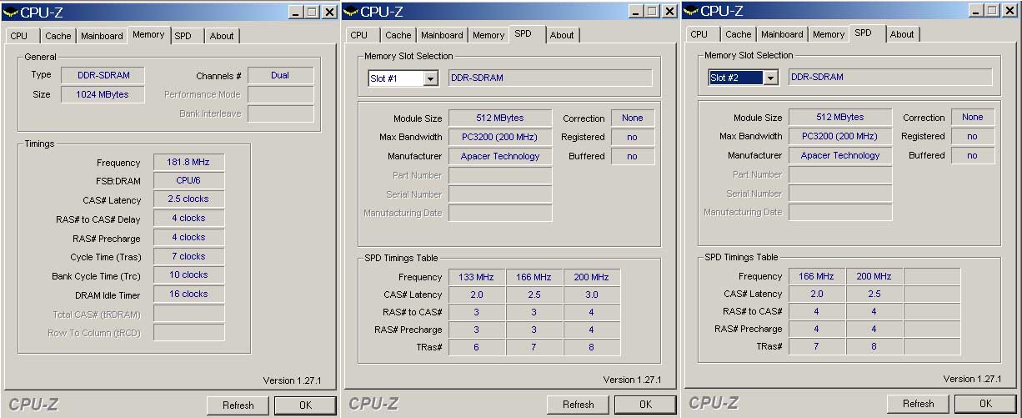Screen dimensions: 1022x418
Task: Open About tab in left CPU-Z window
Action: pos(222,36)
